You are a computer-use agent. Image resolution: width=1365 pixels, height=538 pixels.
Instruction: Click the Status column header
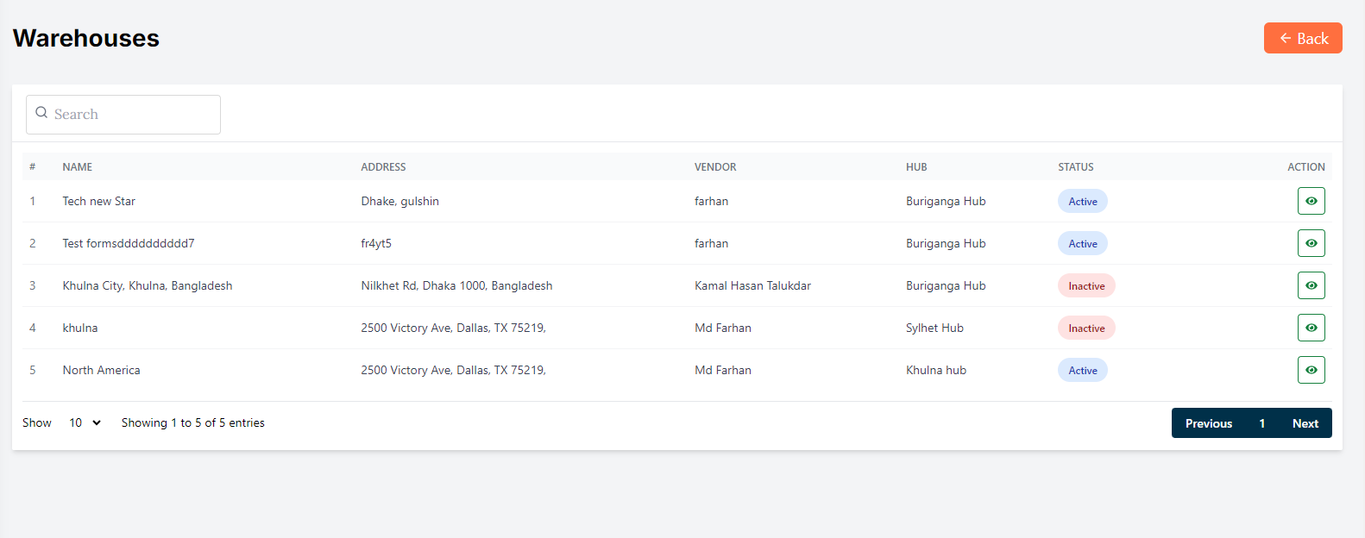[1075, 167]
